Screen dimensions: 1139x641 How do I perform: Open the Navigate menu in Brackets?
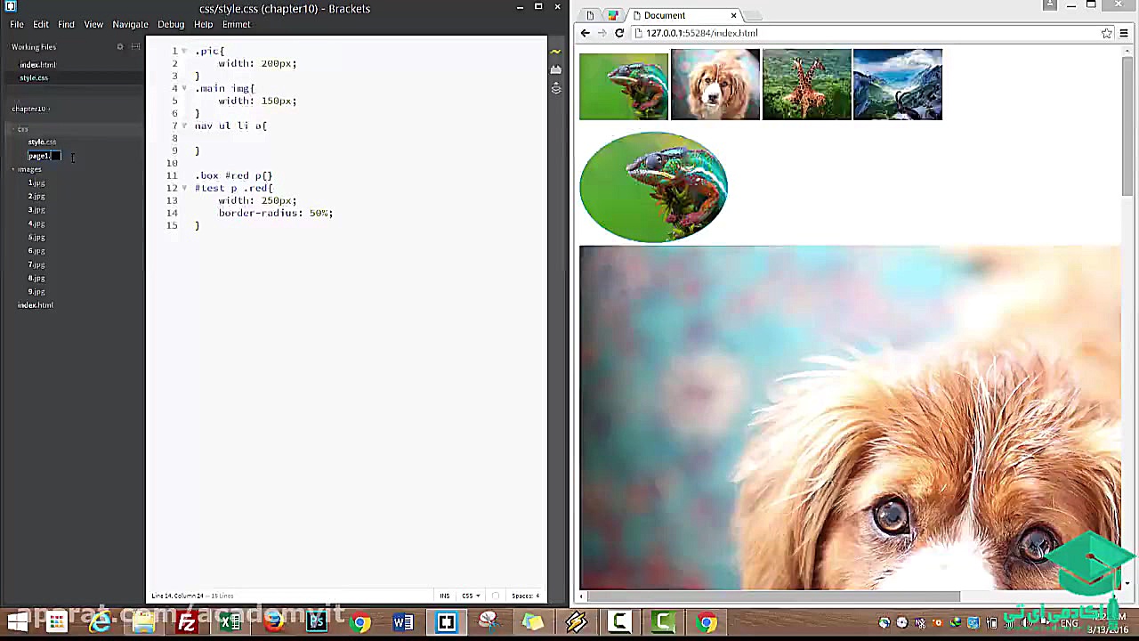point(130,24)
